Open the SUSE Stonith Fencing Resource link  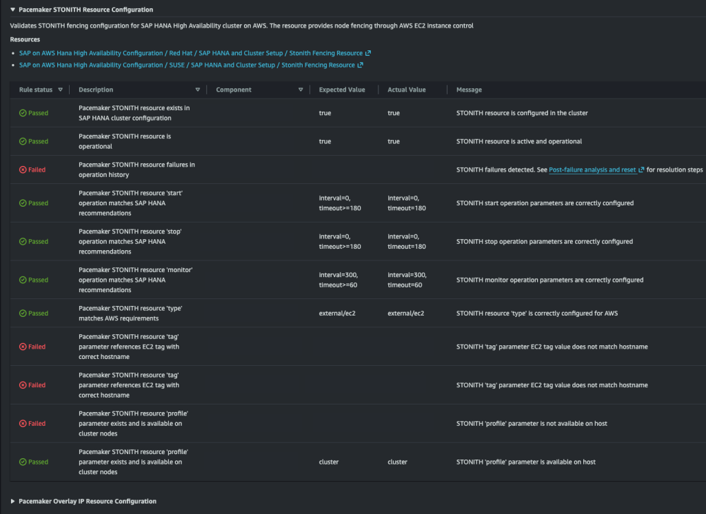pyautogui.click(x=186, y=65)
